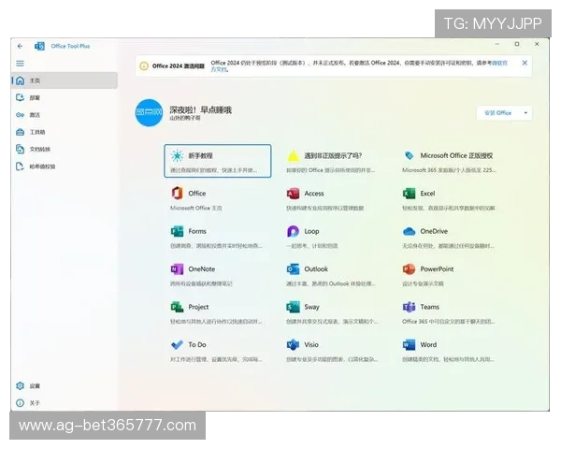
Task: Click the 'Microsoft Office 主页' description text
Action: 196,208
